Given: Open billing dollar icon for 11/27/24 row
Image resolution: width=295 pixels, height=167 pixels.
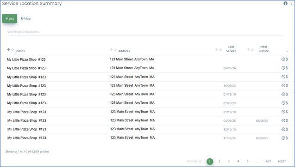Looking at the screenshot, I should tap(287, 138).
